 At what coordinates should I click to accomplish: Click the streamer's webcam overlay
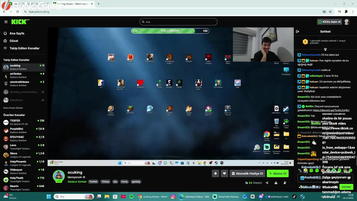click(263, 44)
